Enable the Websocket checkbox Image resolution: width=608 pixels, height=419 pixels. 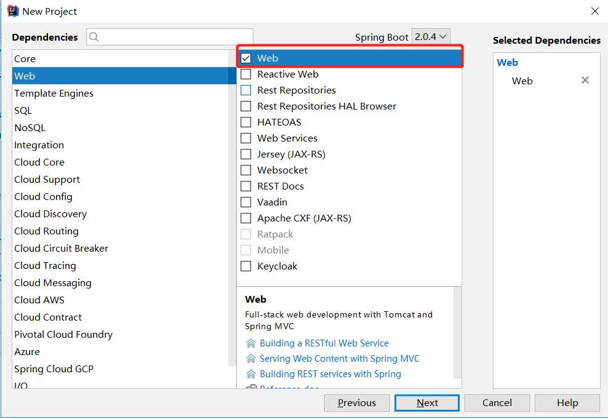click(x=246, y=170)
